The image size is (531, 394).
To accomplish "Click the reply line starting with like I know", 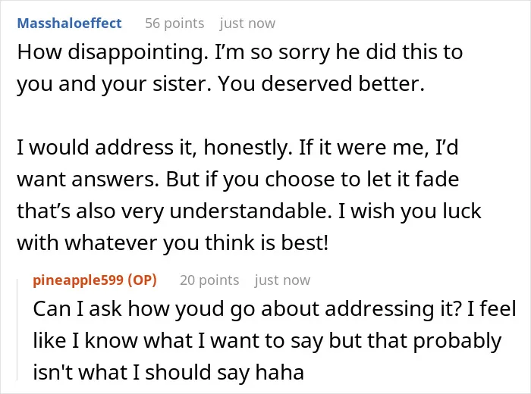I will click(x=267, y=340).
